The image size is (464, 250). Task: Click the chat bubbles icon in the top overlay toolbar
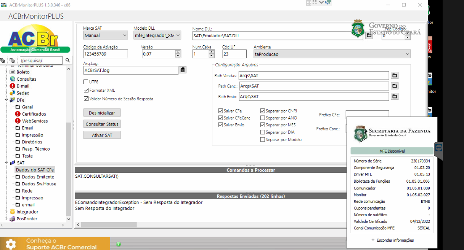click(x=328, y=2)
